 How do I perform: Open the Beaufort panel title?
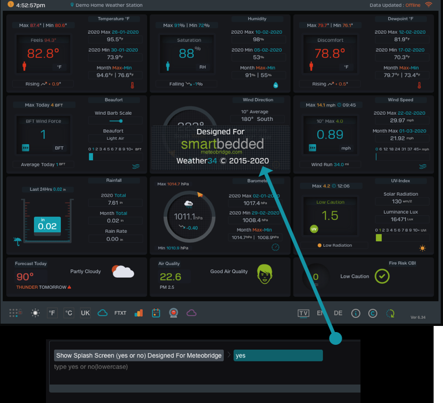click(x=114, y=100)
